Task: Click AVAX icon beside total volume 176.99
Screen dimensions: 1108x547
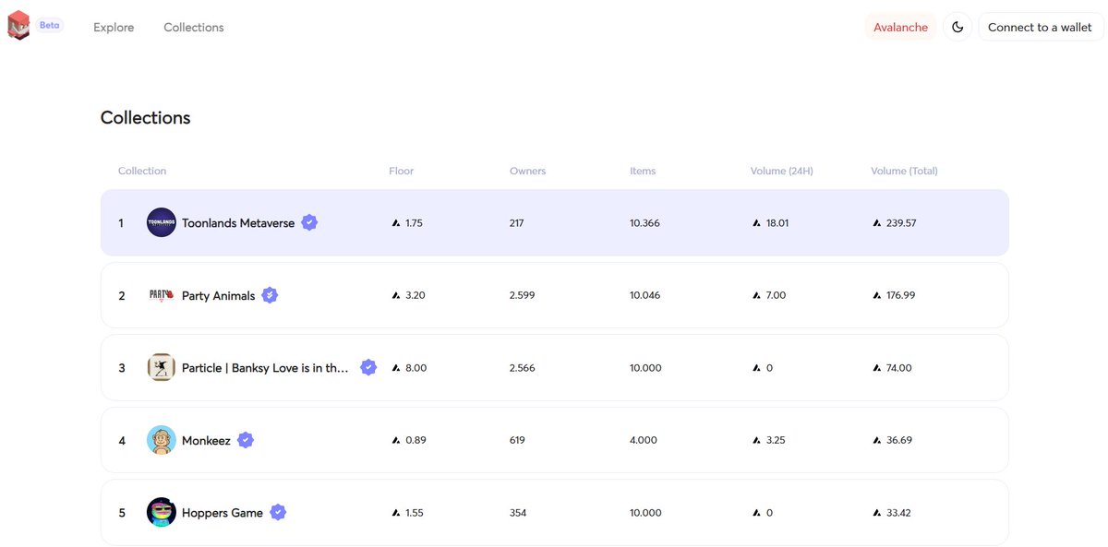Action: (877, 295)
